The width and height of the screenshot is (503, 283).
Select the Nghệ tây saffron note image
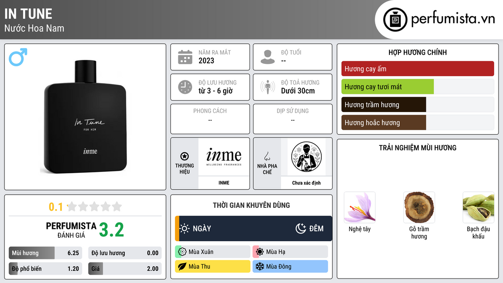(360, 208)
